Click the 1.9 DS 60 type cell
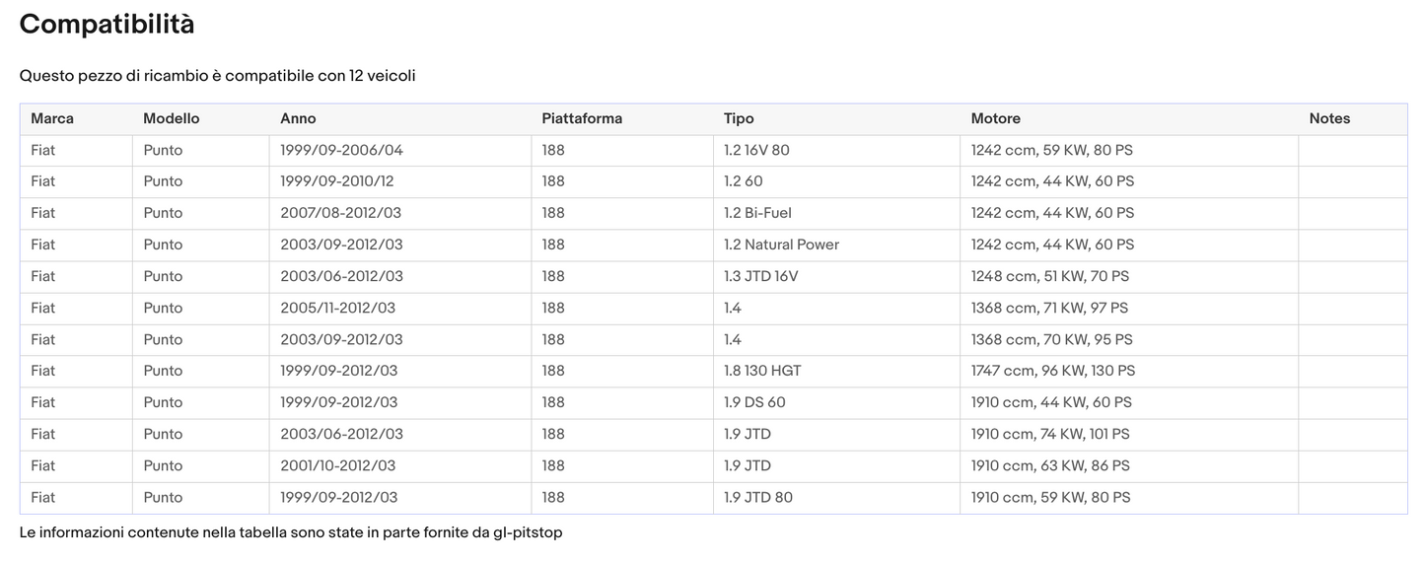 click(x=754, y=402)
